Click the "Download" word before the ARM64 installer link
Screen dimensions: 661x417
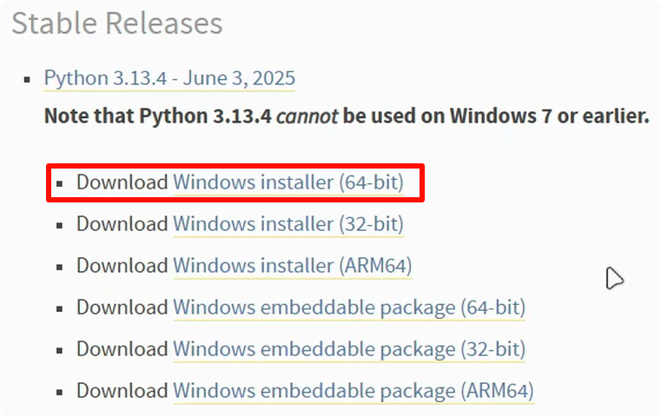(122, 265)
